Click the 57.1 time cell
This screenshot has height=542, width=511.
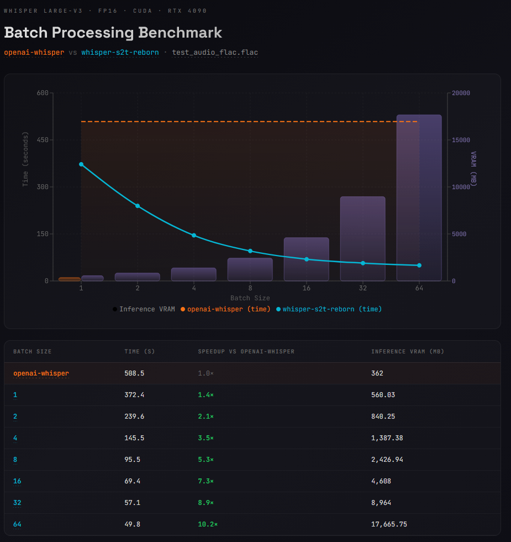click(x=132, y=503)
